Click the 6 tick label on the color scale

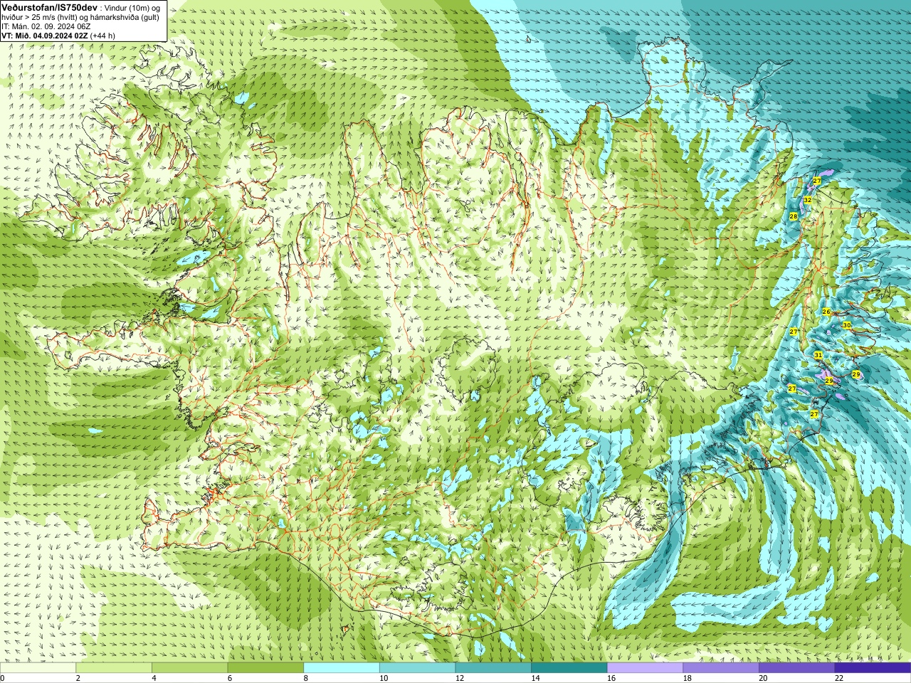click(x=229, y=678)
